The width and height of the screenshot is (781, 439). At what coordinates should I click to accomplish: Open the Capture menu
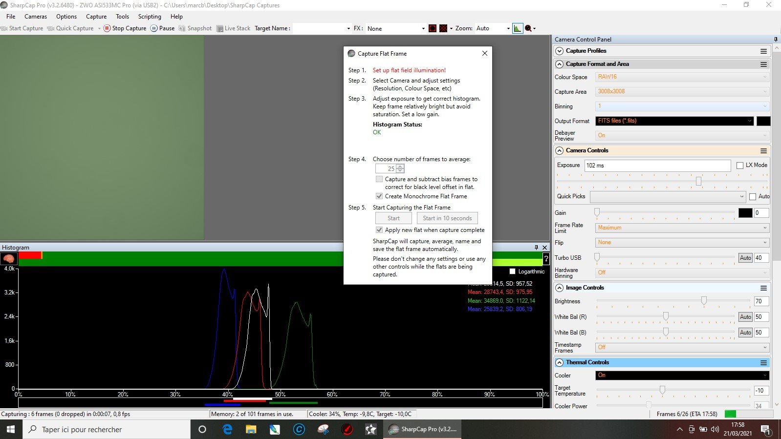point(96,17)
